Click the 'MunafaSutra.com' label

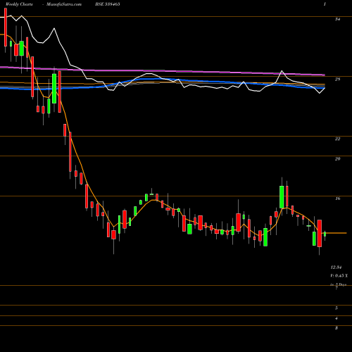click(x=64, y=4)
